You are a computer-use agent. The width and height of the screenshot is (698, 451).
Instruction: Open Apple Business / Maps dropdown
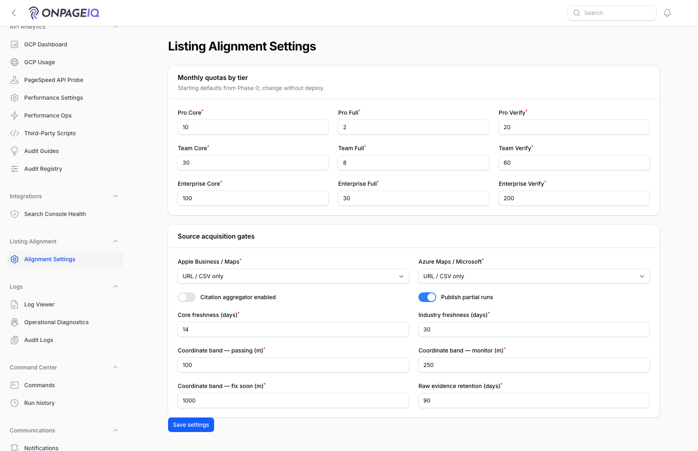[x=293, y=276]
